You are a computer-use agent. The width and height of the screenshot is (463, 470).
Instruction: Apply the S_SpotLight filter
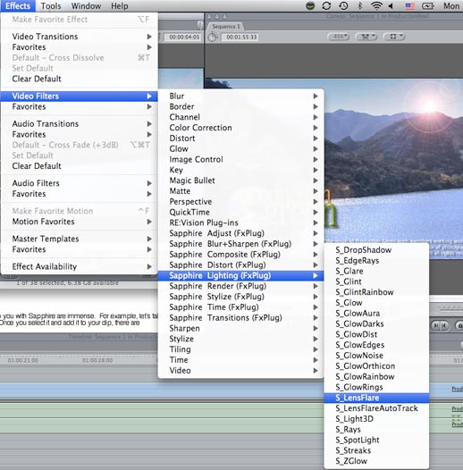click(x=376, y=440)
